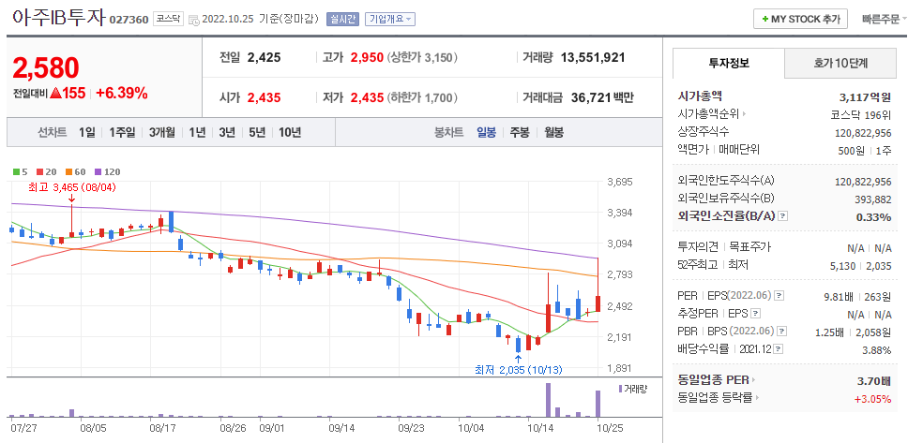The height and width of the screenshot is (443, 908).
Task: Click the 동일업종 등락률 value +3.05%
Action: (x=872, y=398)
